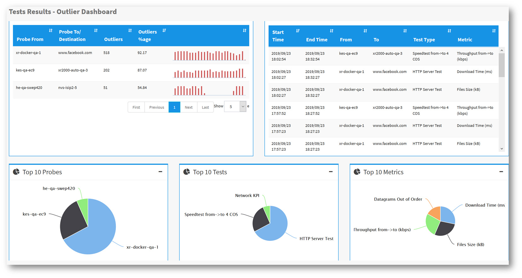Viewport: 522px width, 278px height.
Task: Select page 1 in pagination
Action: pyautogui.click(x=174, y=107)
